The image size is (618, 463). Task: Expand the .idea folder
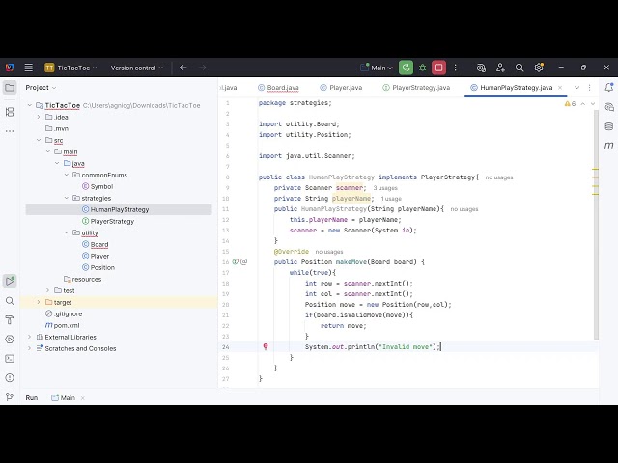click(39, 117)
